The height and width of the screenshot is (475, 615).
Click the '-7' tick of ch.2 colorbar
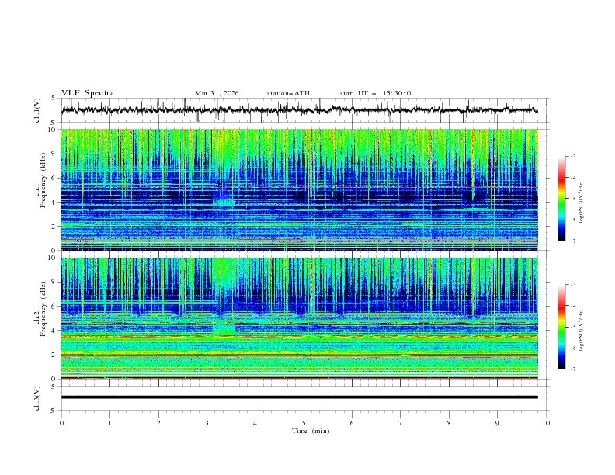[x=572, y=369]
